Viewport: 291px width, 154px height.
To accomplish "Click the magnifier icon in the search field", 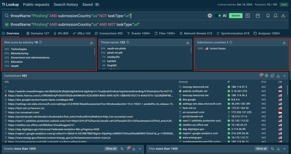I will tap(7, 16).
